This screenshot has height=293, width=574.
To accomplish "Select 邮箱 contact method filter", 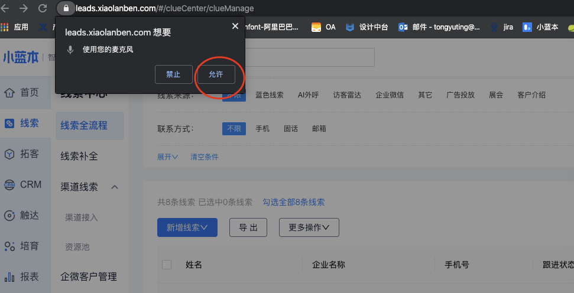I will click(x=319, y=129).
